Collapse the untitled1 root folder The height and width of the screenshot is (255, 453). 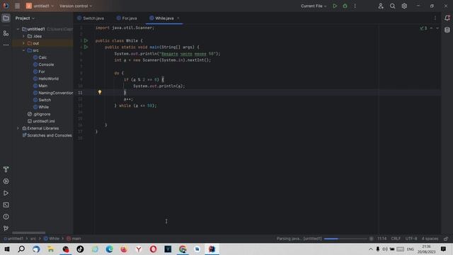click(18, 29)
